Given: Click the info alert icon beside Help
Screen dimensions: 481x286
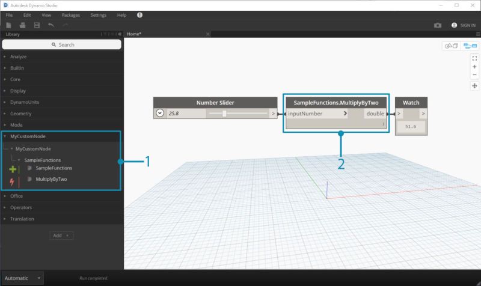Looking at the screenshot, I should 139,14.
